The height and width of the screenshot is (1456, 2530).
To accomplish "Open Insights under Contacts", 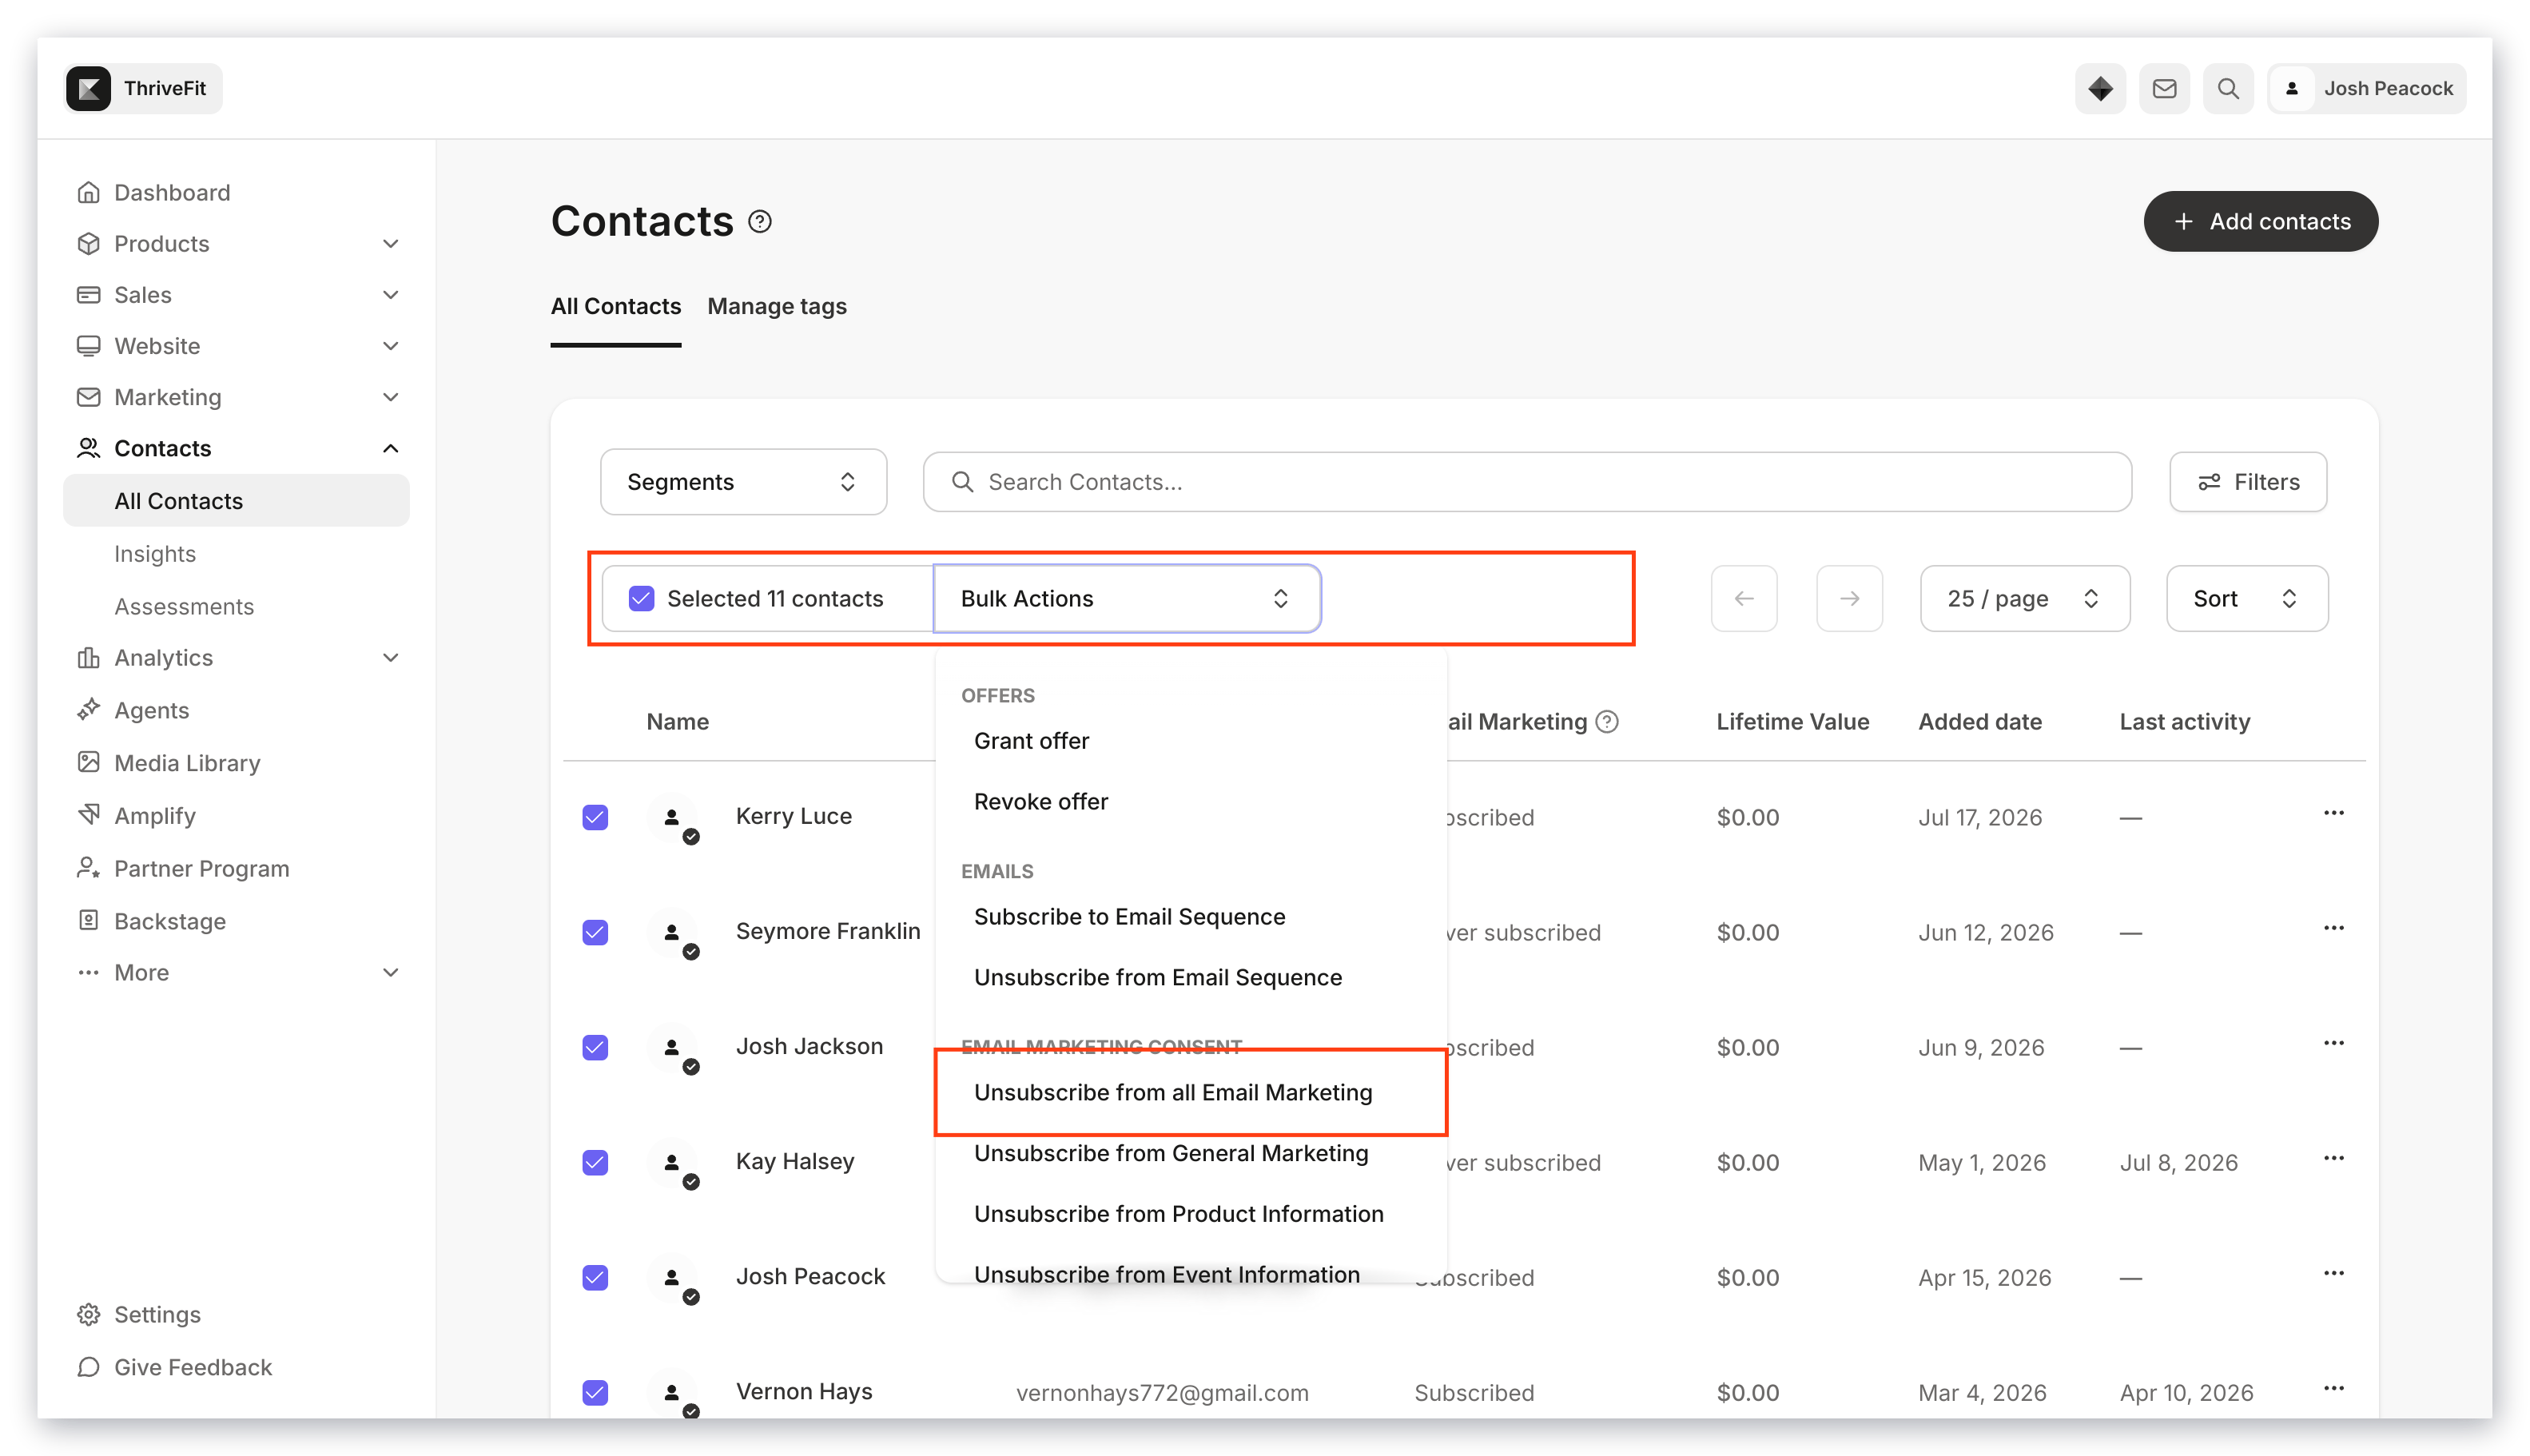I will [x=155, y=553].
